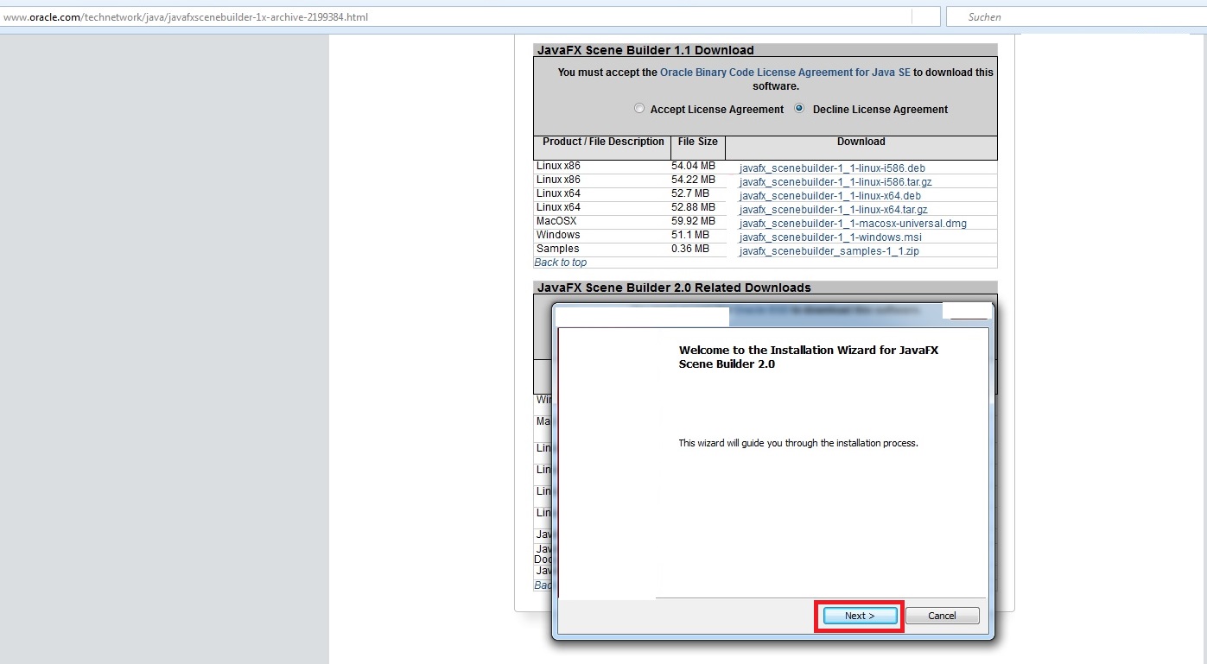Select Decline License Agreement radio button

click(799, 109)
